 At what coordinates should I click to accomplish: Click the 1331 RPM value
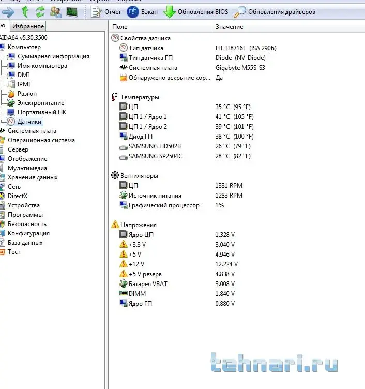pos(229,186)
